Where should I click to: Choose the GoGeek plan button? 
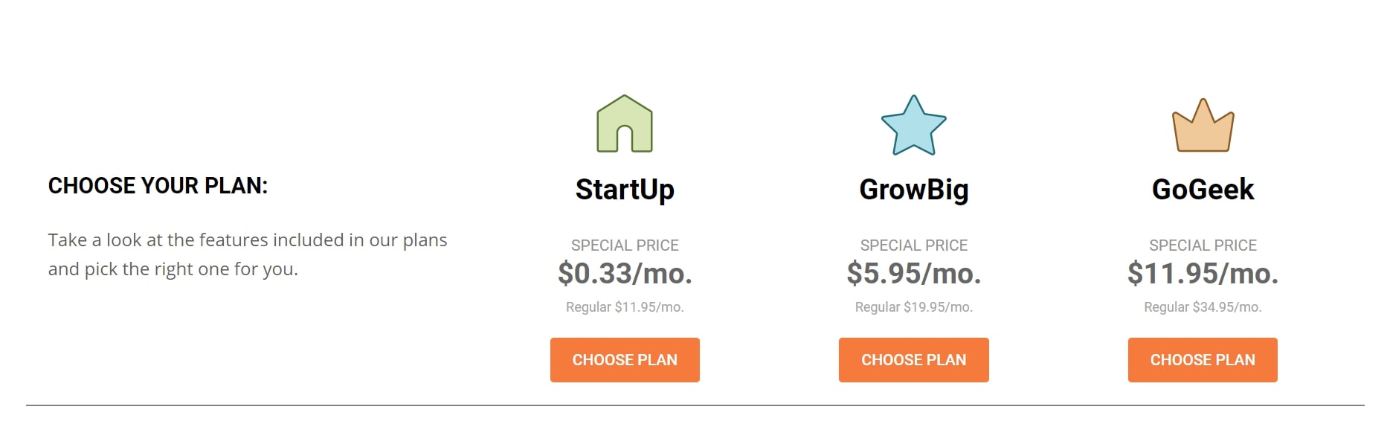click(x=1203, y=360)
